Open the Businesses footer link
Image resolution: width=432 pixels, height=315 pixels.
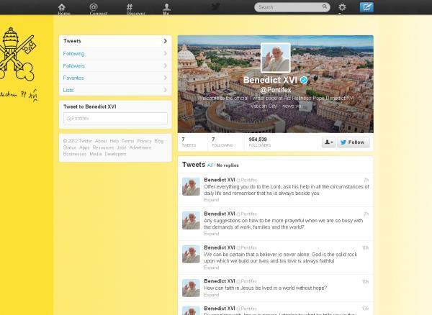click(75, 154)
